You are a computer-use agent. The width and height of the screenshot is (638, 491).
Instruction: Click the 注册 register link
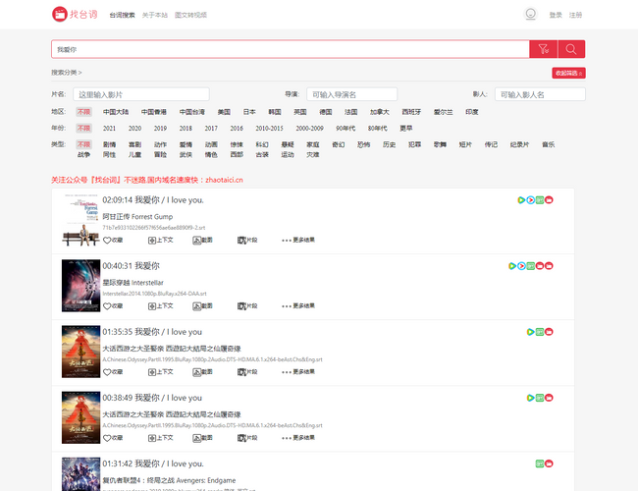point(576,16)
